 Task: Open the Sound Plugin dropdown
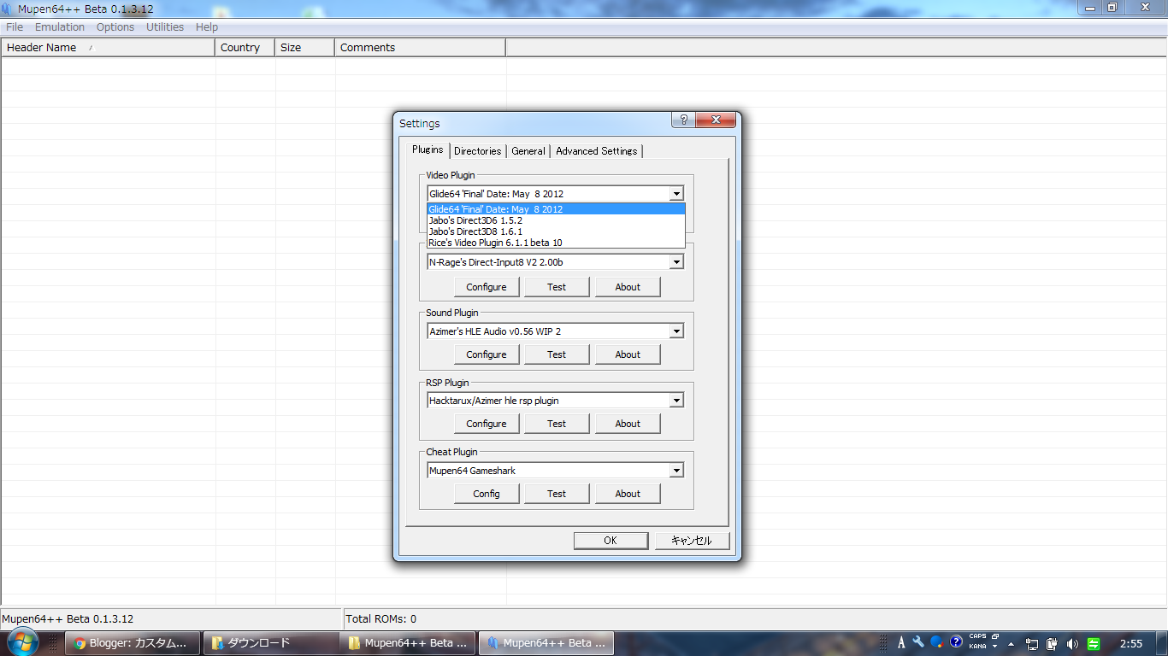[676, 331]
